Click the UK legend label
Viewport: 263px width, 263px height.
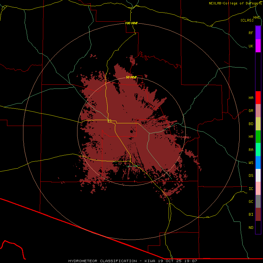(251, 46)
